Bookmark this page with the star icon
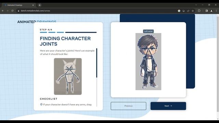Viewport: 219px width, 123px height. [x=193, y=11]
